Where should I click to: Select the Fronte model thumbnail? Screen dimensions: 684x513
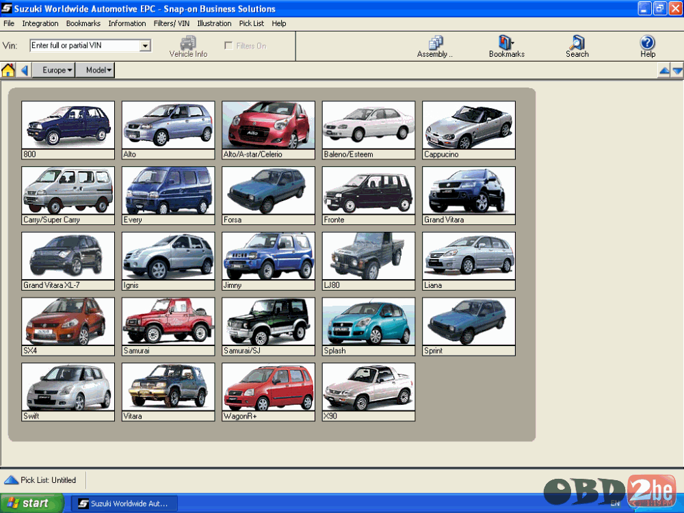point(369,196)
